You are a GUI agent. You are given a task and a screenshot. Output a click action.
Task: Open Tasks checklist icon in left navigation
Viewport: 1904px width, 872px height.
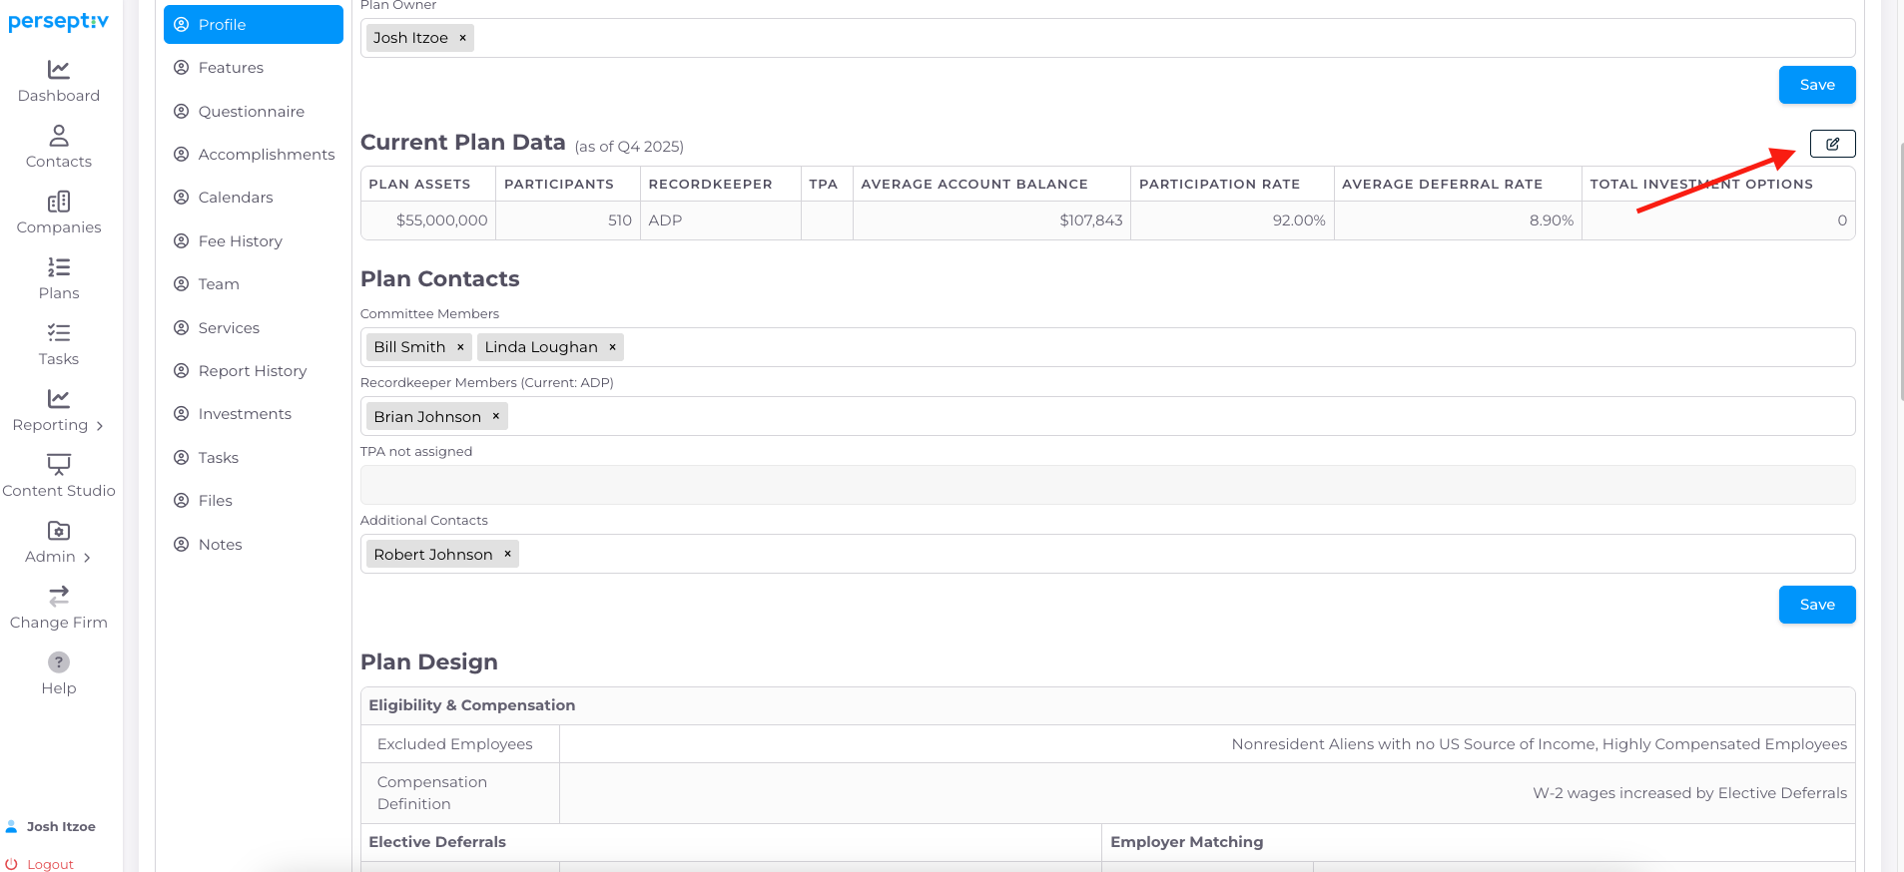(59, 332)
